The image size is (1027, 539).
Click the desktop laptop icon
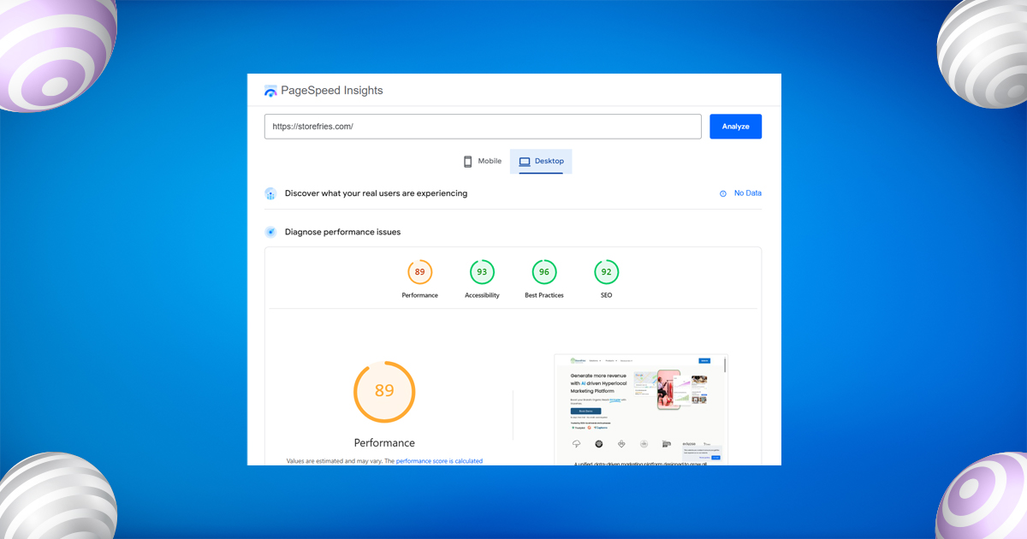[x=525, y=161]
